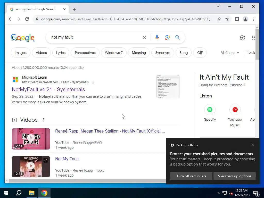This screenshot has width=264, height=198.
Task: Open File Explorer from the taskbar
Action: pos(31,193)
